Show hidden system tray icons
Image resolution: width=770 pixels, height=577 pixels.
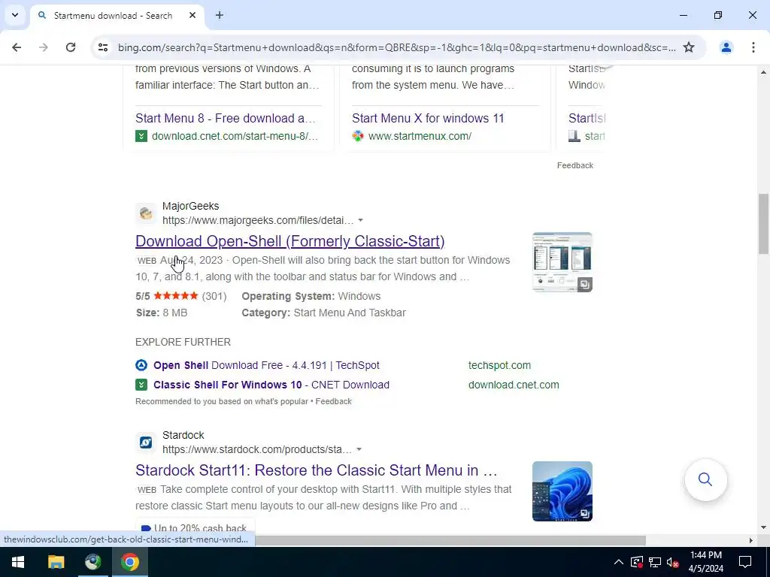619,562
